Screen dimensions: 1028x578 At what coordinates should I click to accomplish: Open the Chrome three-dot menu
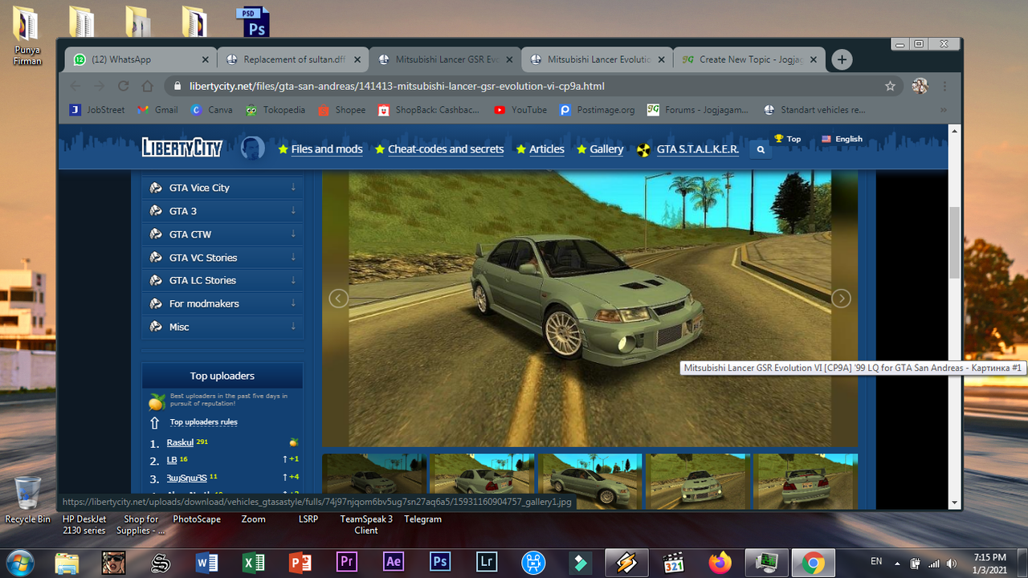point(944,86)
